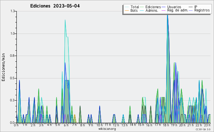Click the y-axis value 0.5
Viewport: 214px width, 132px height.
(12, 78)
